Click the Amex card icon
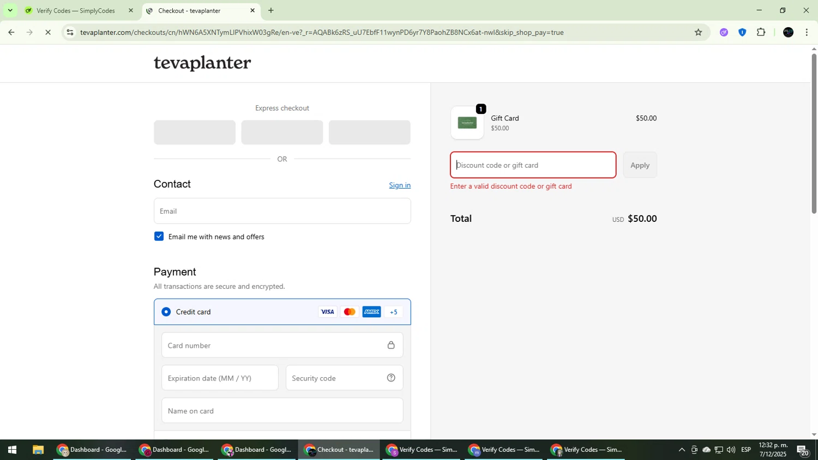Screen dimensions: 818x460 372,312
